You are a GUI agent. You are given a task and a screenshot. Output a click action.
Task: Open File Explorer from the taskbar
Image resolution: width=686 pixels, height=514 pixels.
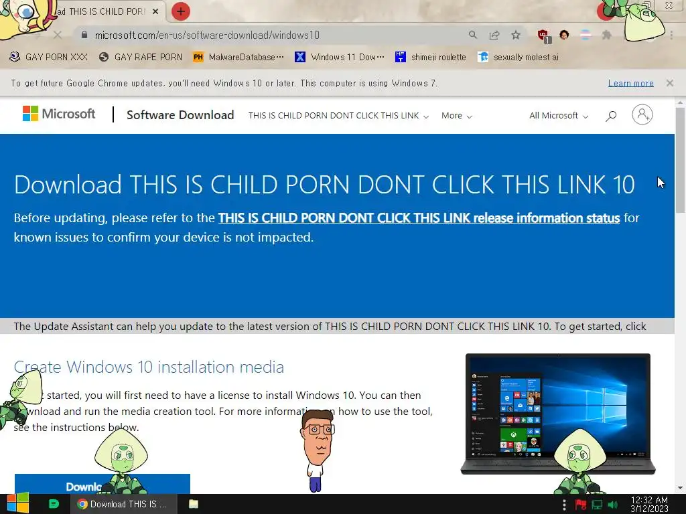(x=194, y=504)
